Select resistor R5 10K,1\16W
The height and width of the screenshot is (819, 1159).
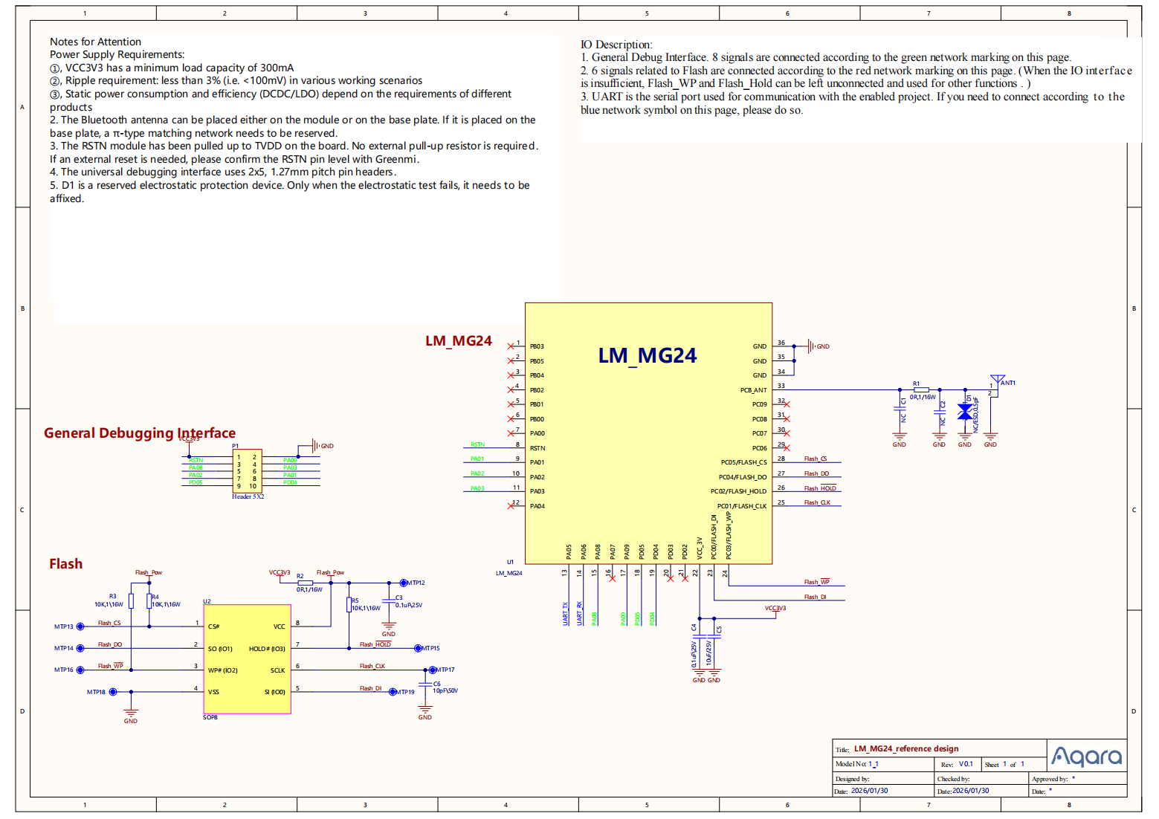click(349, 604)
